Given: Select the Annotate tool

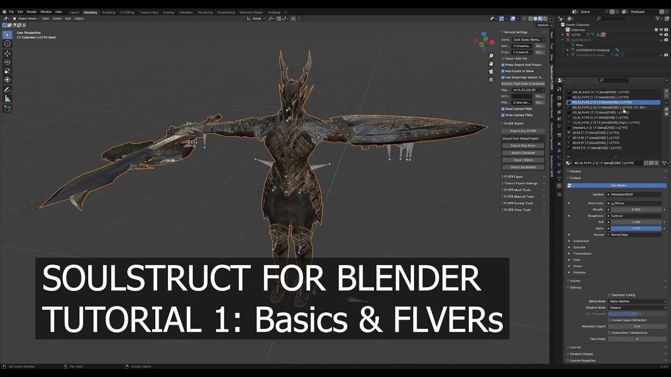Looking at the screenshot, I should (7, 90).
